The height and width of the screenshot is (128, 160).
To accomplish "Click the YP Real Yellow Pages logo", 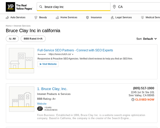I will point(19,7).
